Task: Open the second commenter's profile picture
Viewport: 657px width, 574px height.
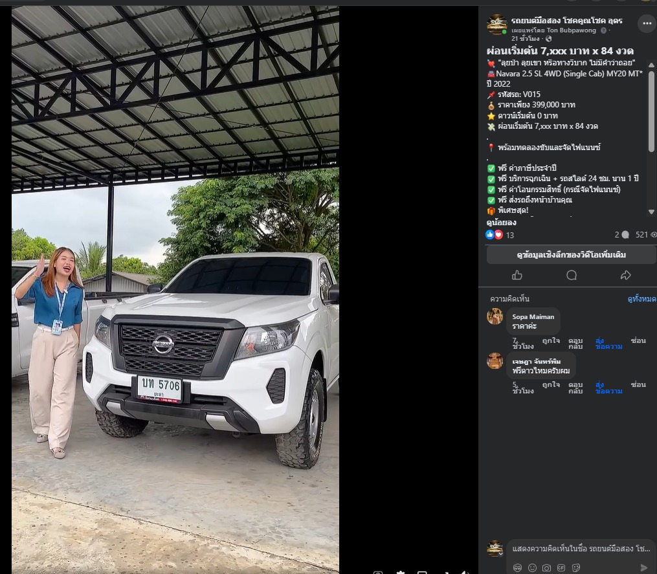Action: pyautogui.click(x=495, y=360)
